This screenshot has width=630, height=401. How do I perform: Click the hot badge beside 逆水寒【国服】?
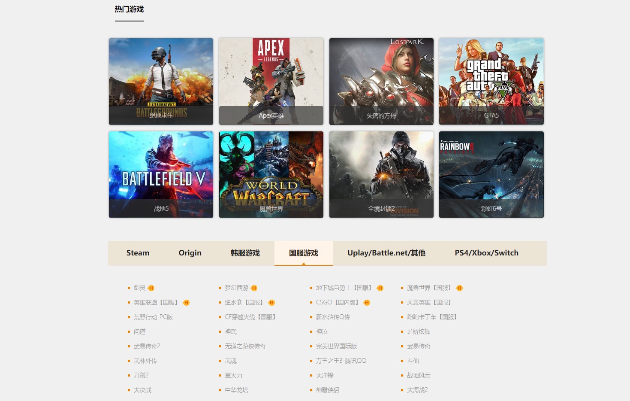pyautogui.click(x=271, y=303)
